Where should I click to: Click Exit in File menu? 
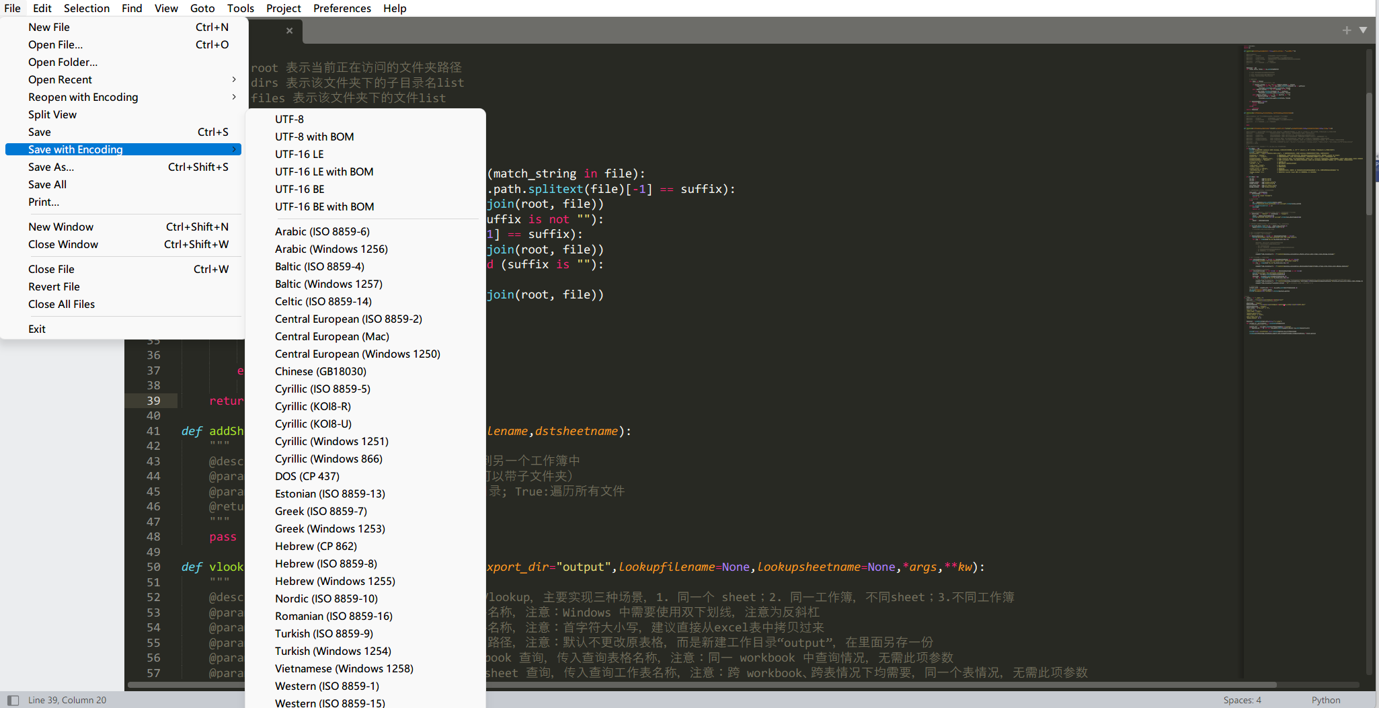click(124, 329)
